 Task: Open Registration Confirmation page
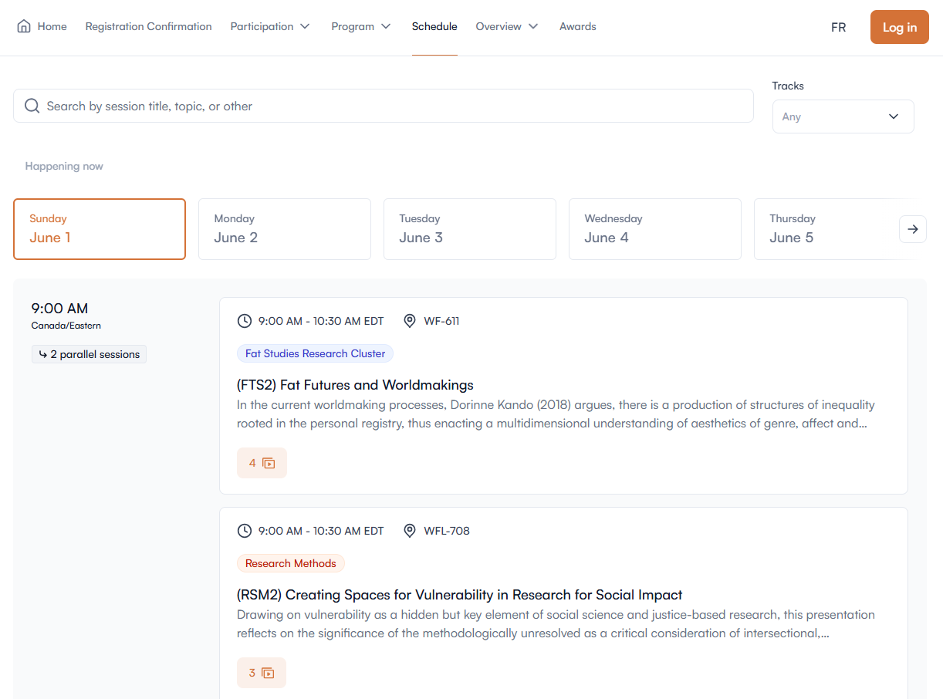148,26
